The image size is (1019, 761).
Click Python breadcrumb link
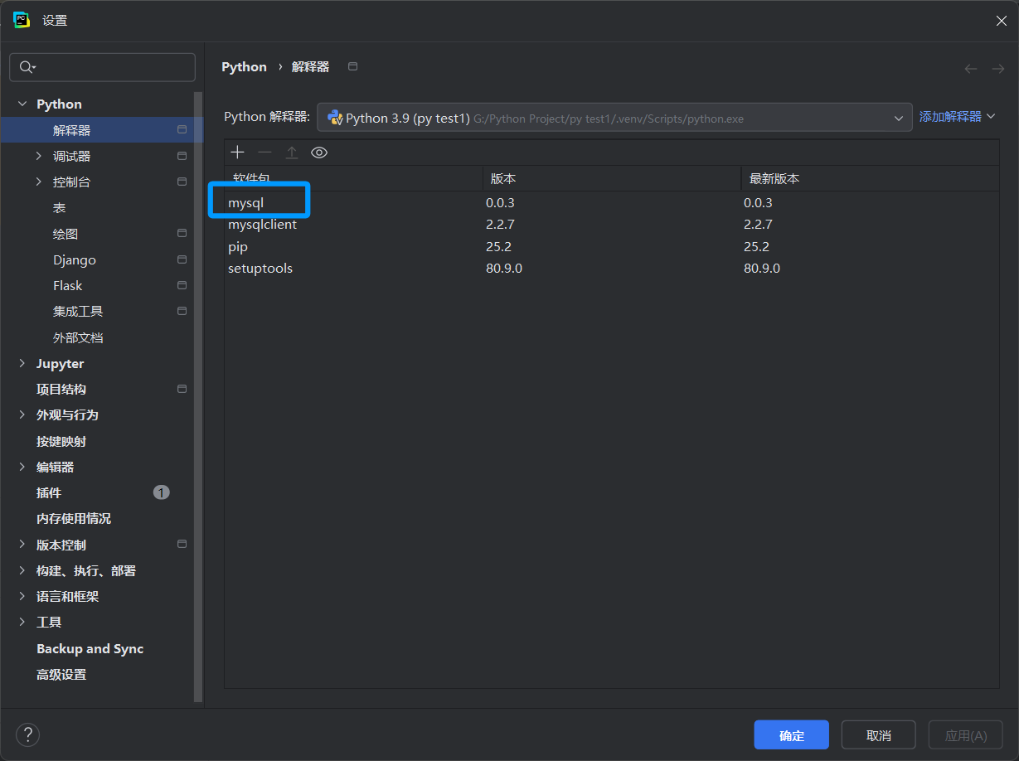244,67
